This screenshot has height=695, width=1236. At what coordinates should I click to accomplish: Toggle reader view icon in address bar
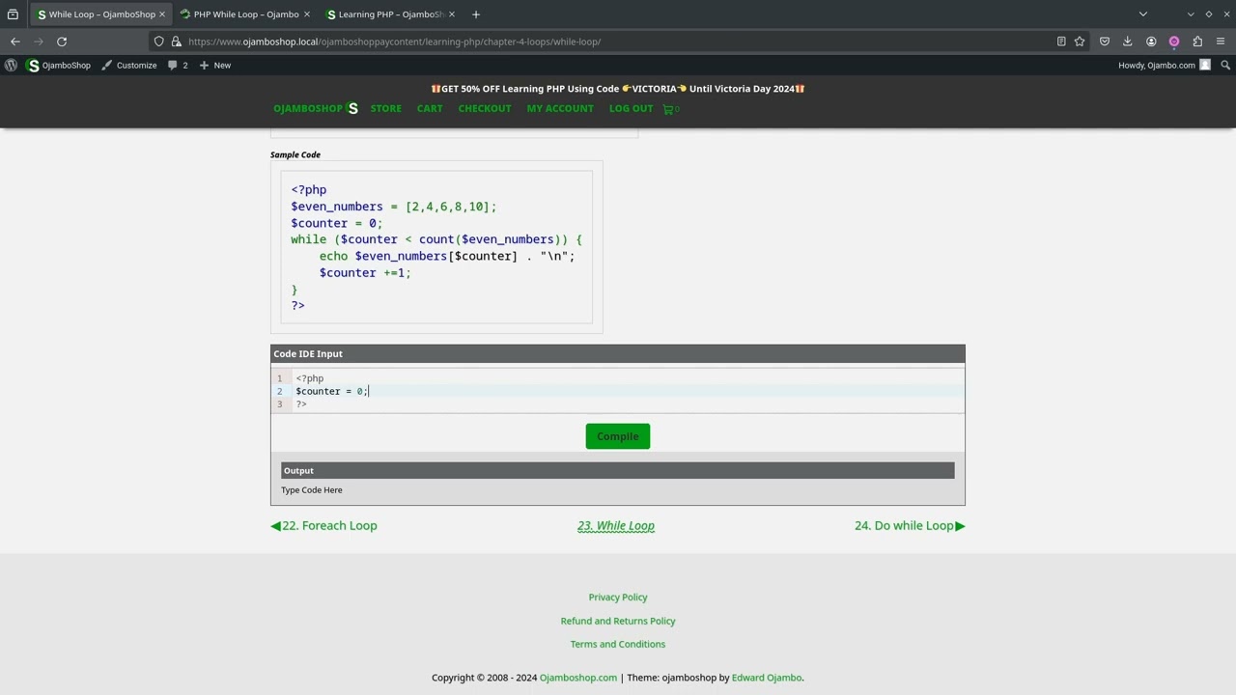[1061, 42]
